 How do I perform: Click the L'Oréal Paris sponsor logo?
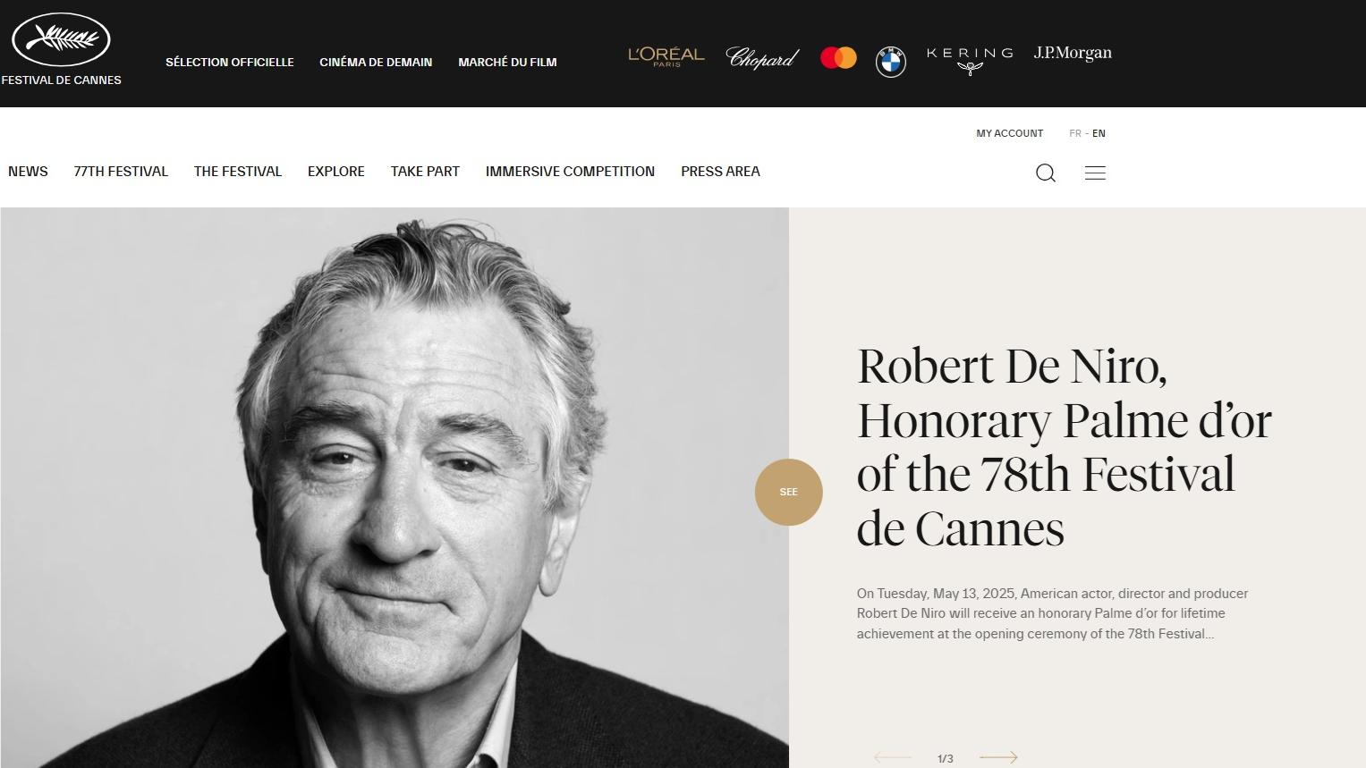(666, 57)
